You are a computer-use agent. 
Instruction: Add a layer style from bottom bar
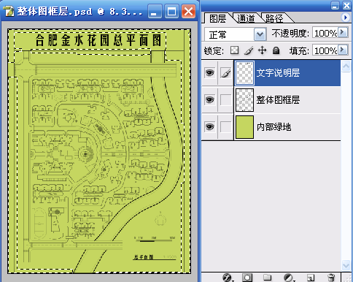pos(228,278)
